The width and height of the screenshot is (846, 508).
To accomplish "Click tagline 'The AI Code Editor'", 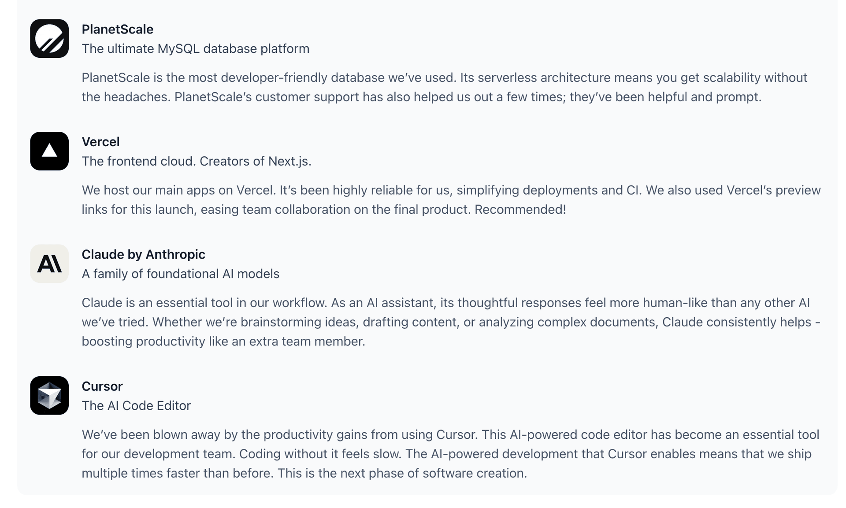I will tap(136, 406).
